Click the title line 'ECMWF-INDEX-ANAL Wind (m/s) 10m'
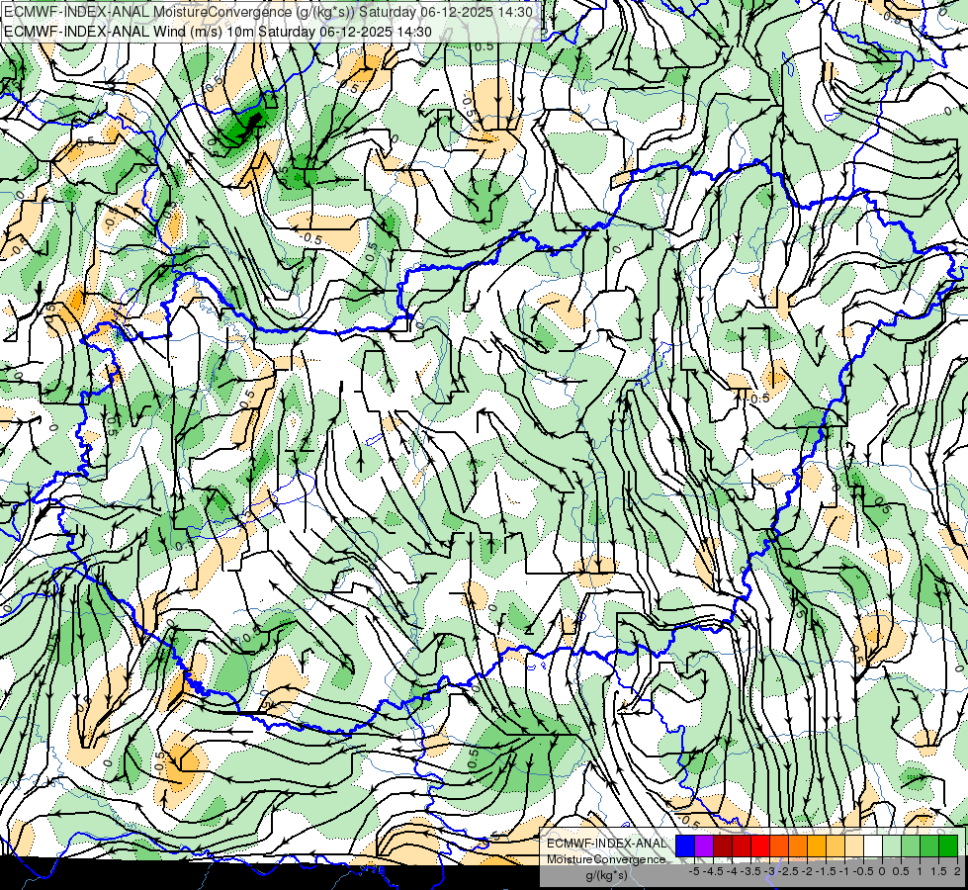The image size is (968, 890). coord(129,32)
